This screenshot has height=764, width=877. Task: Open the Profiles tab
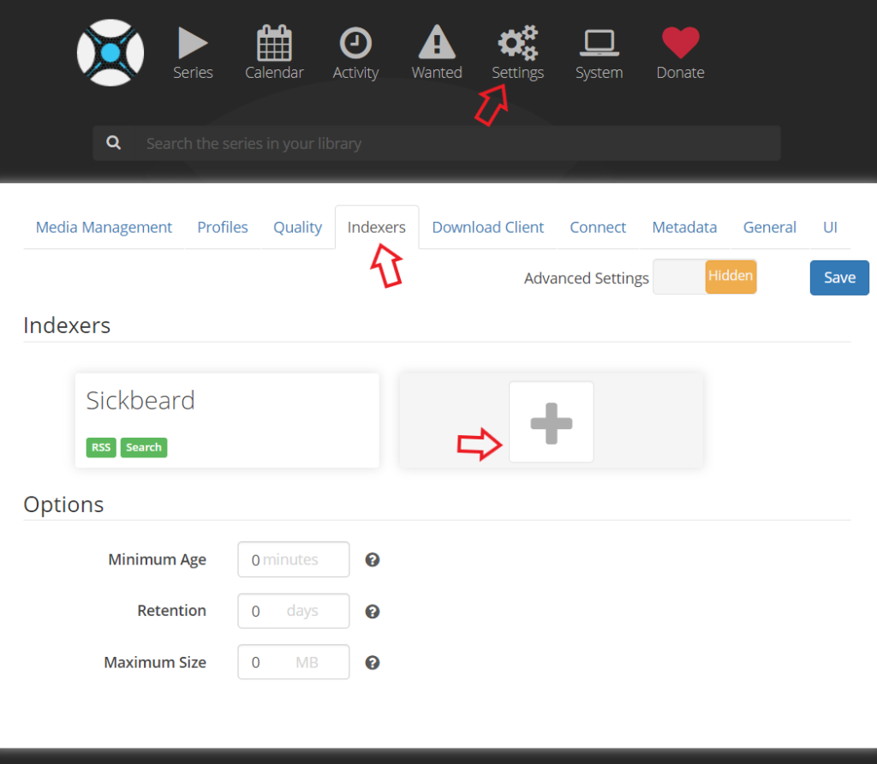point(223,227)
